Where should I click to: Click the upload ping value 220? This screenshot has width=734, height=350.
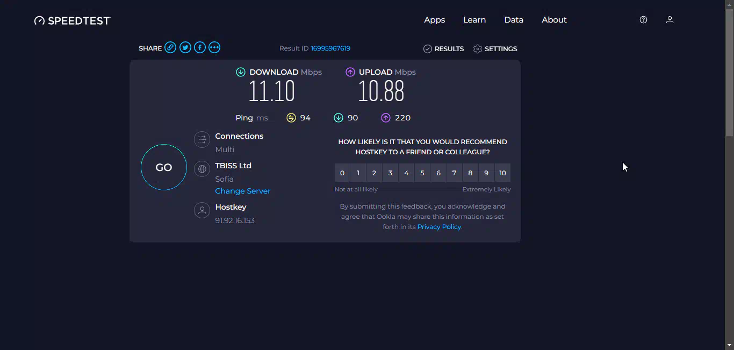coord(402,118)
